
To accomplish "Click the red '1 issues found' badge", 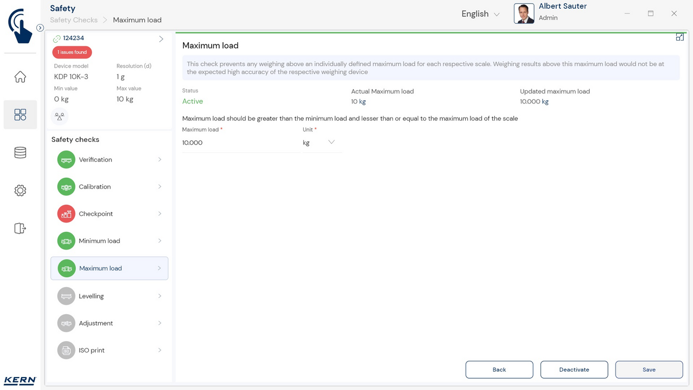I will [x=72, y=53].
